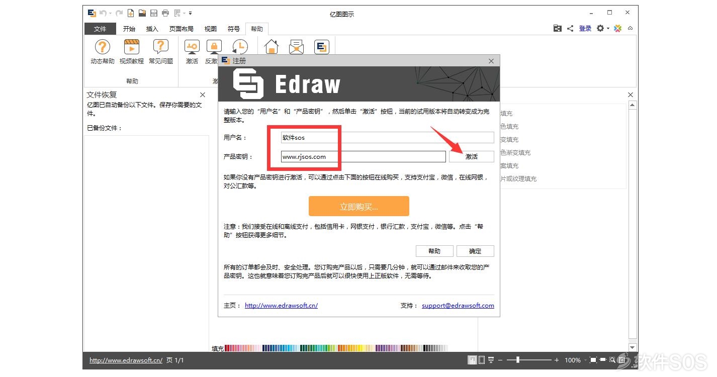Click the clock update icon in ribbon
This screenshot has height=377, width=717.
pos(240,47)
